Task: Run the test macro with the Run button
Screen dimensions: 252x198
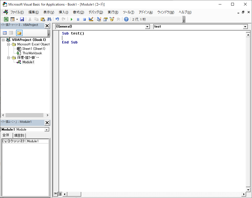Action: pyautogui.click(x=71, y=19)
